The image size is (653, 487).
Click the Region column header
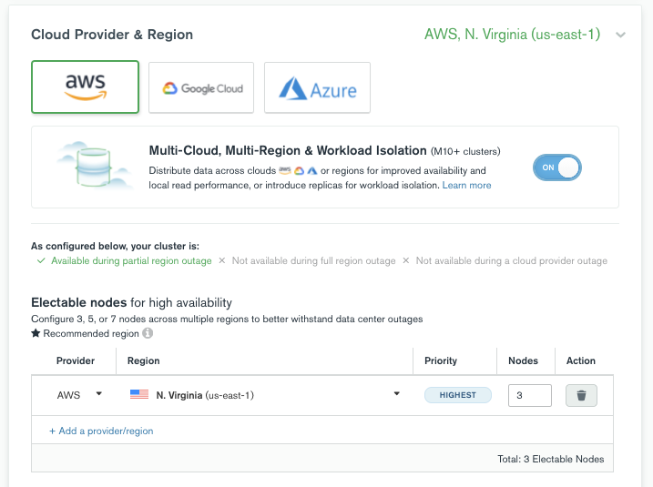tap(143, 360)
